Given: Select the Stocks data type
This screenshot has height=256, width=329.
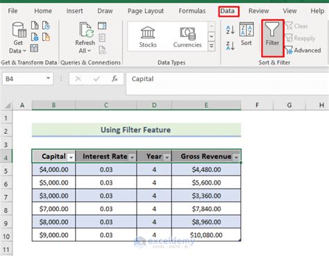Looking at the screenshot, I should point(148,37).
